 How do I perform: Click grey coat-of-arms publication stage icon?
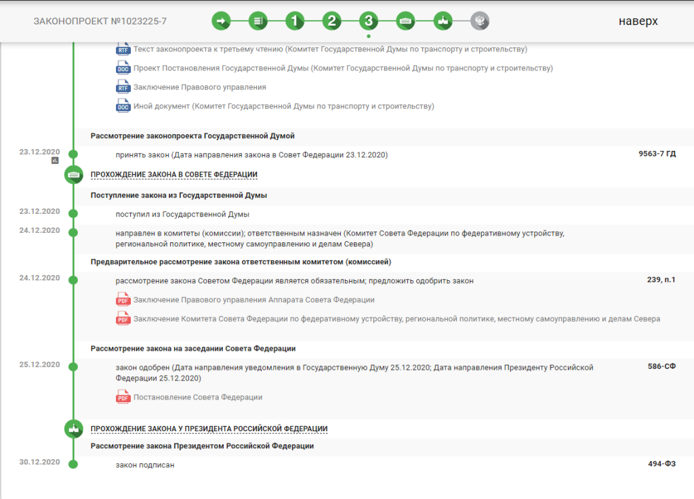point(479,21)
